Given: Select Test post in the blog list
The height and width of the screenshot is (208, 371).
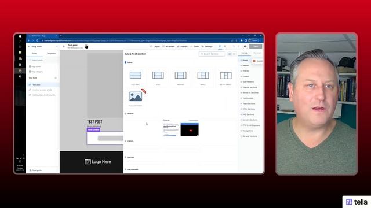Looking at the screenshot, I should click(43, 84).
